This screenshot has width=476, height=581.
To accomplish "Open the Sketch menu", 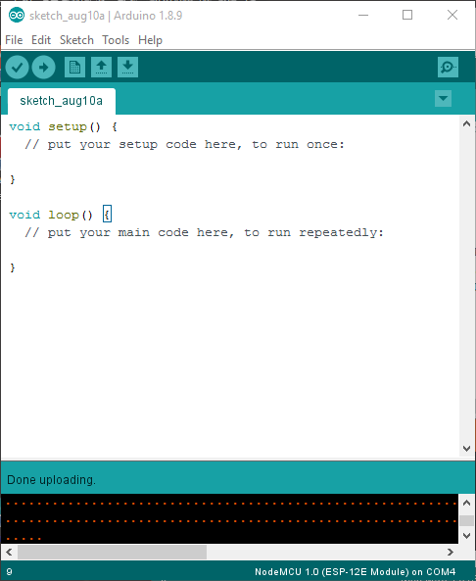I will click(x=76, y=39).
